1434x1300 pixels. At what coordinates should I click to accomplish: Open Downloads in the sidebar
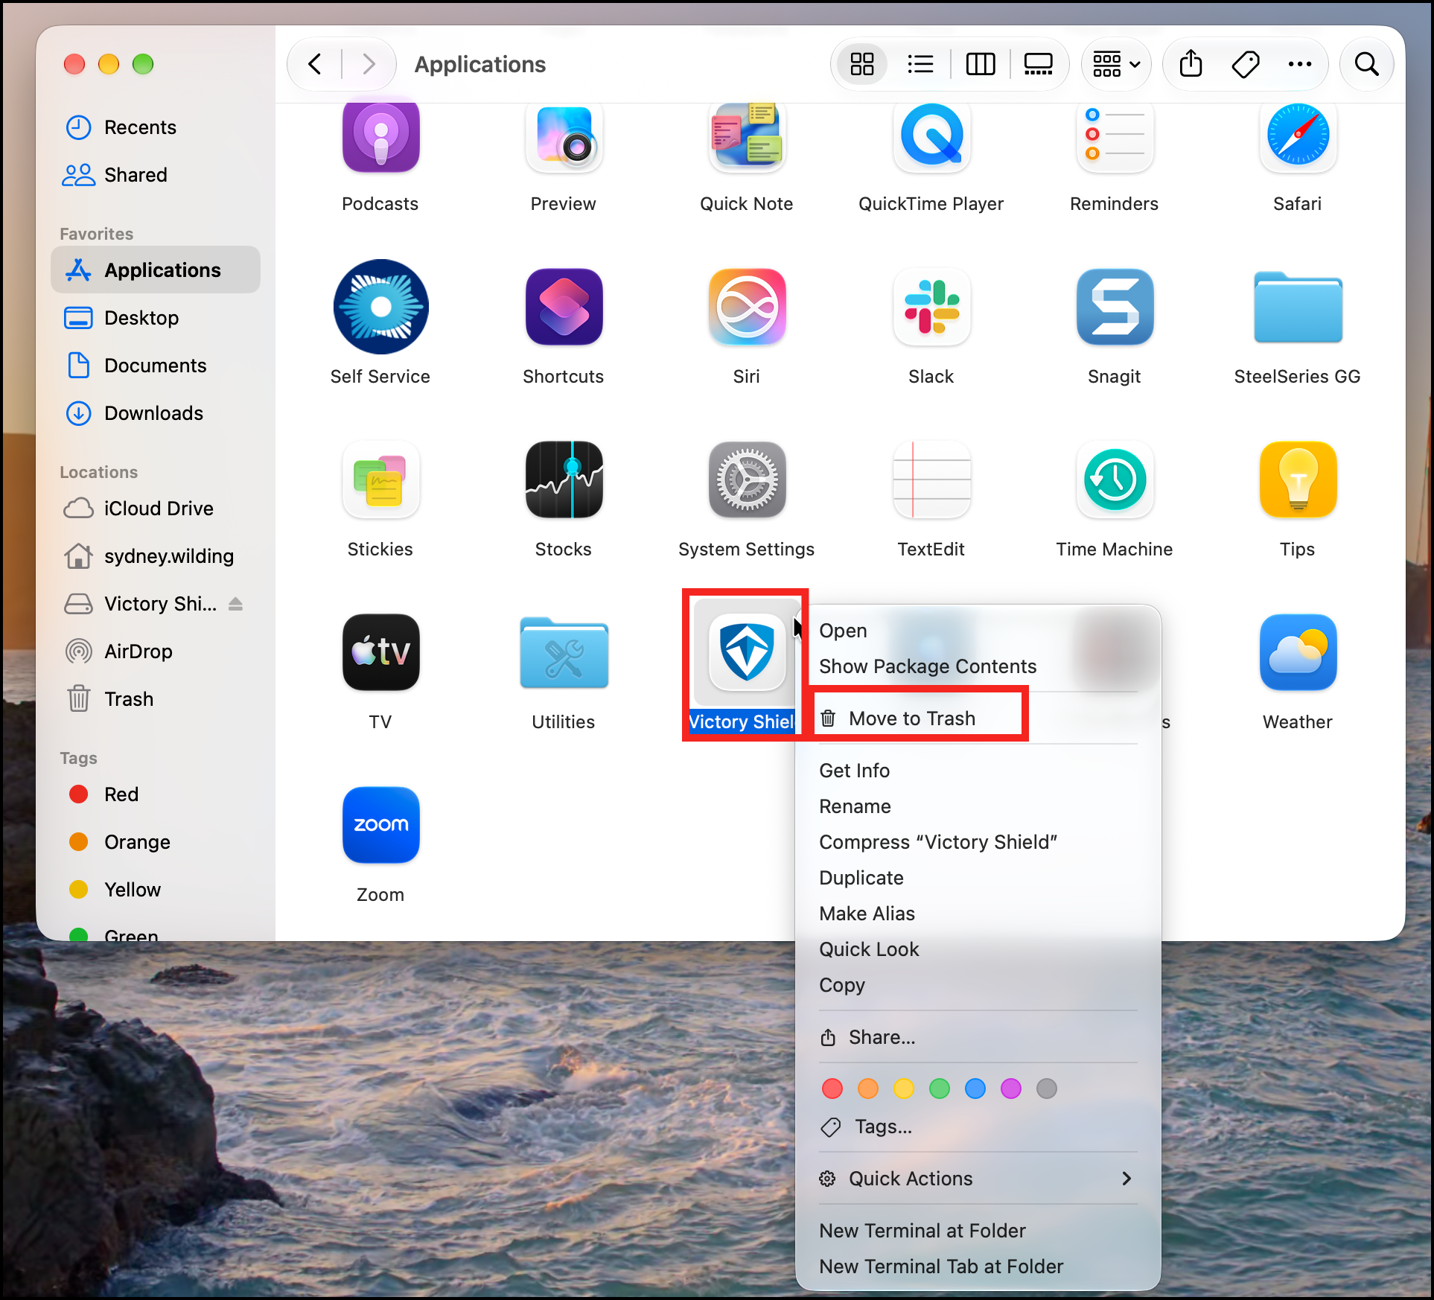click(156, 413)
